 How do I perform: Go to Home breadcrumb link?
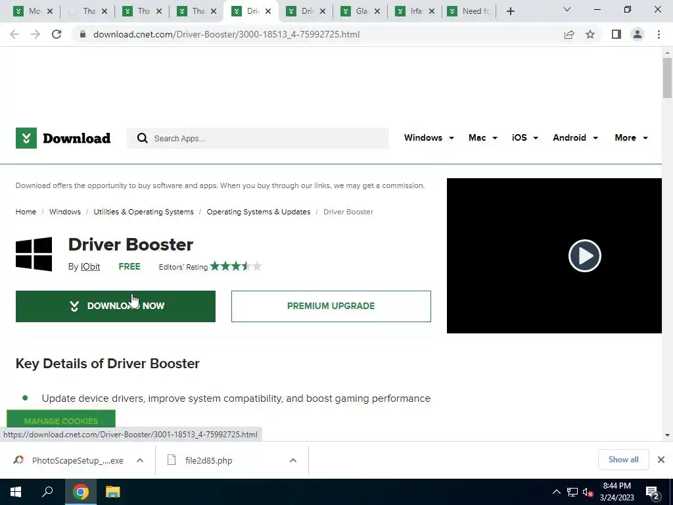click(26, 212)
